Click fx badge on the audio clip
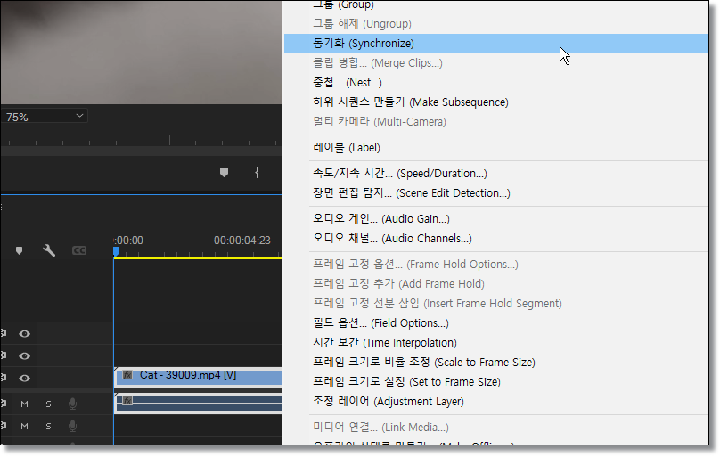This screenshot has width=720, height=465. [x=127, y=400]
